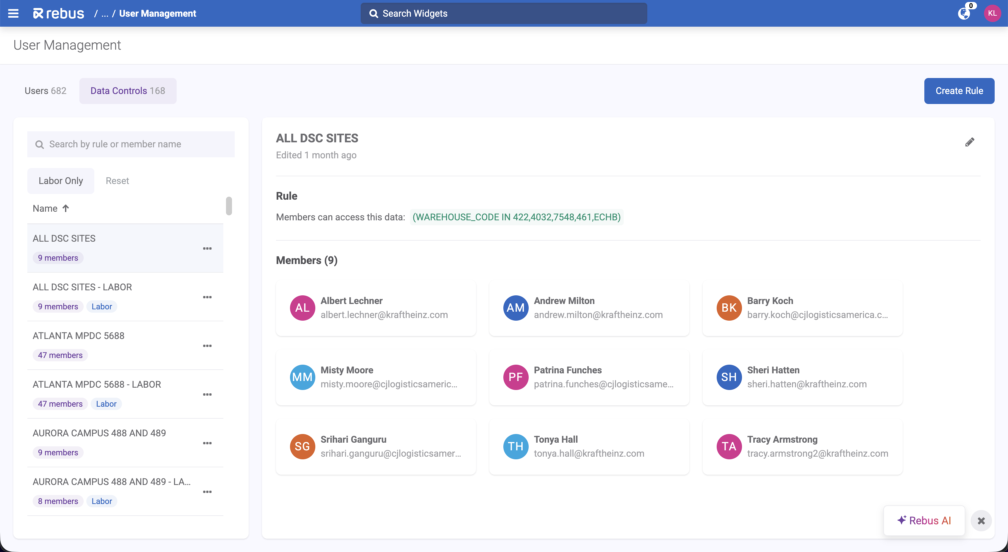The height and width of the screenshot is (552, 1008).
Task: Click the edit pencil for ALL DSC SITES
Action: tap(970, 142)
